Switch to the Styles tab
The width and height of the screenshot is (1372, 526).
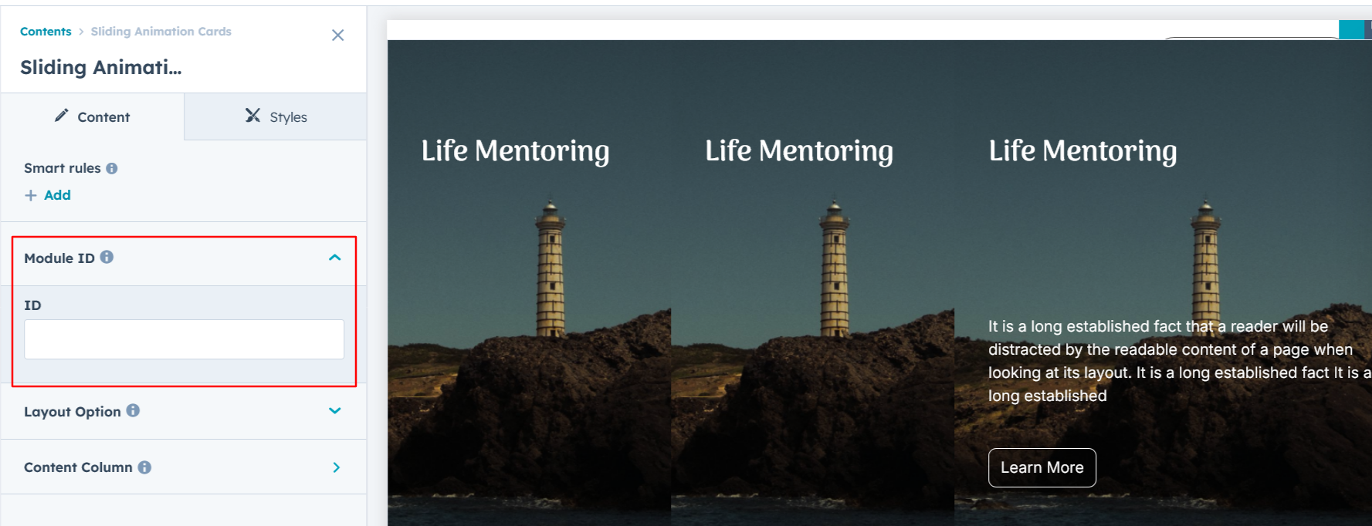(x=276, y=116)
